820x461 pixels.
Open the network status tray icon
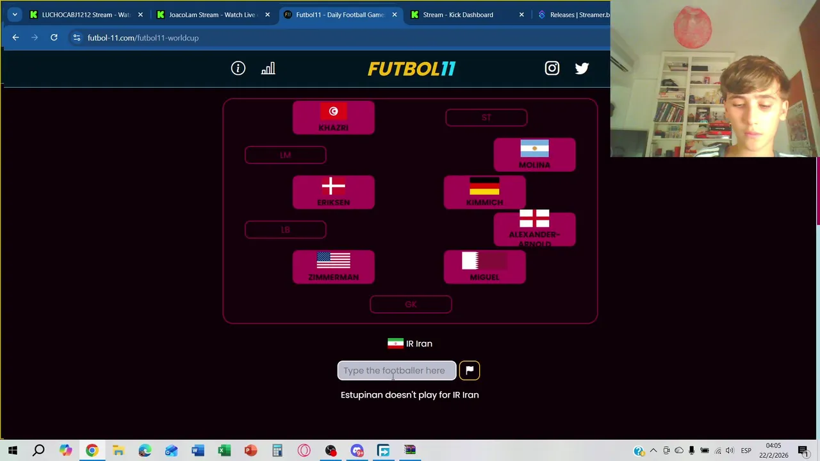pos(717,451)
